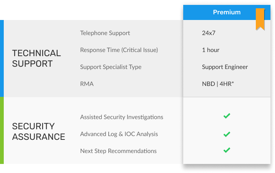Click the Technical Support section heading
This screenshot has height=173, width=275.
tap(36, 58)
